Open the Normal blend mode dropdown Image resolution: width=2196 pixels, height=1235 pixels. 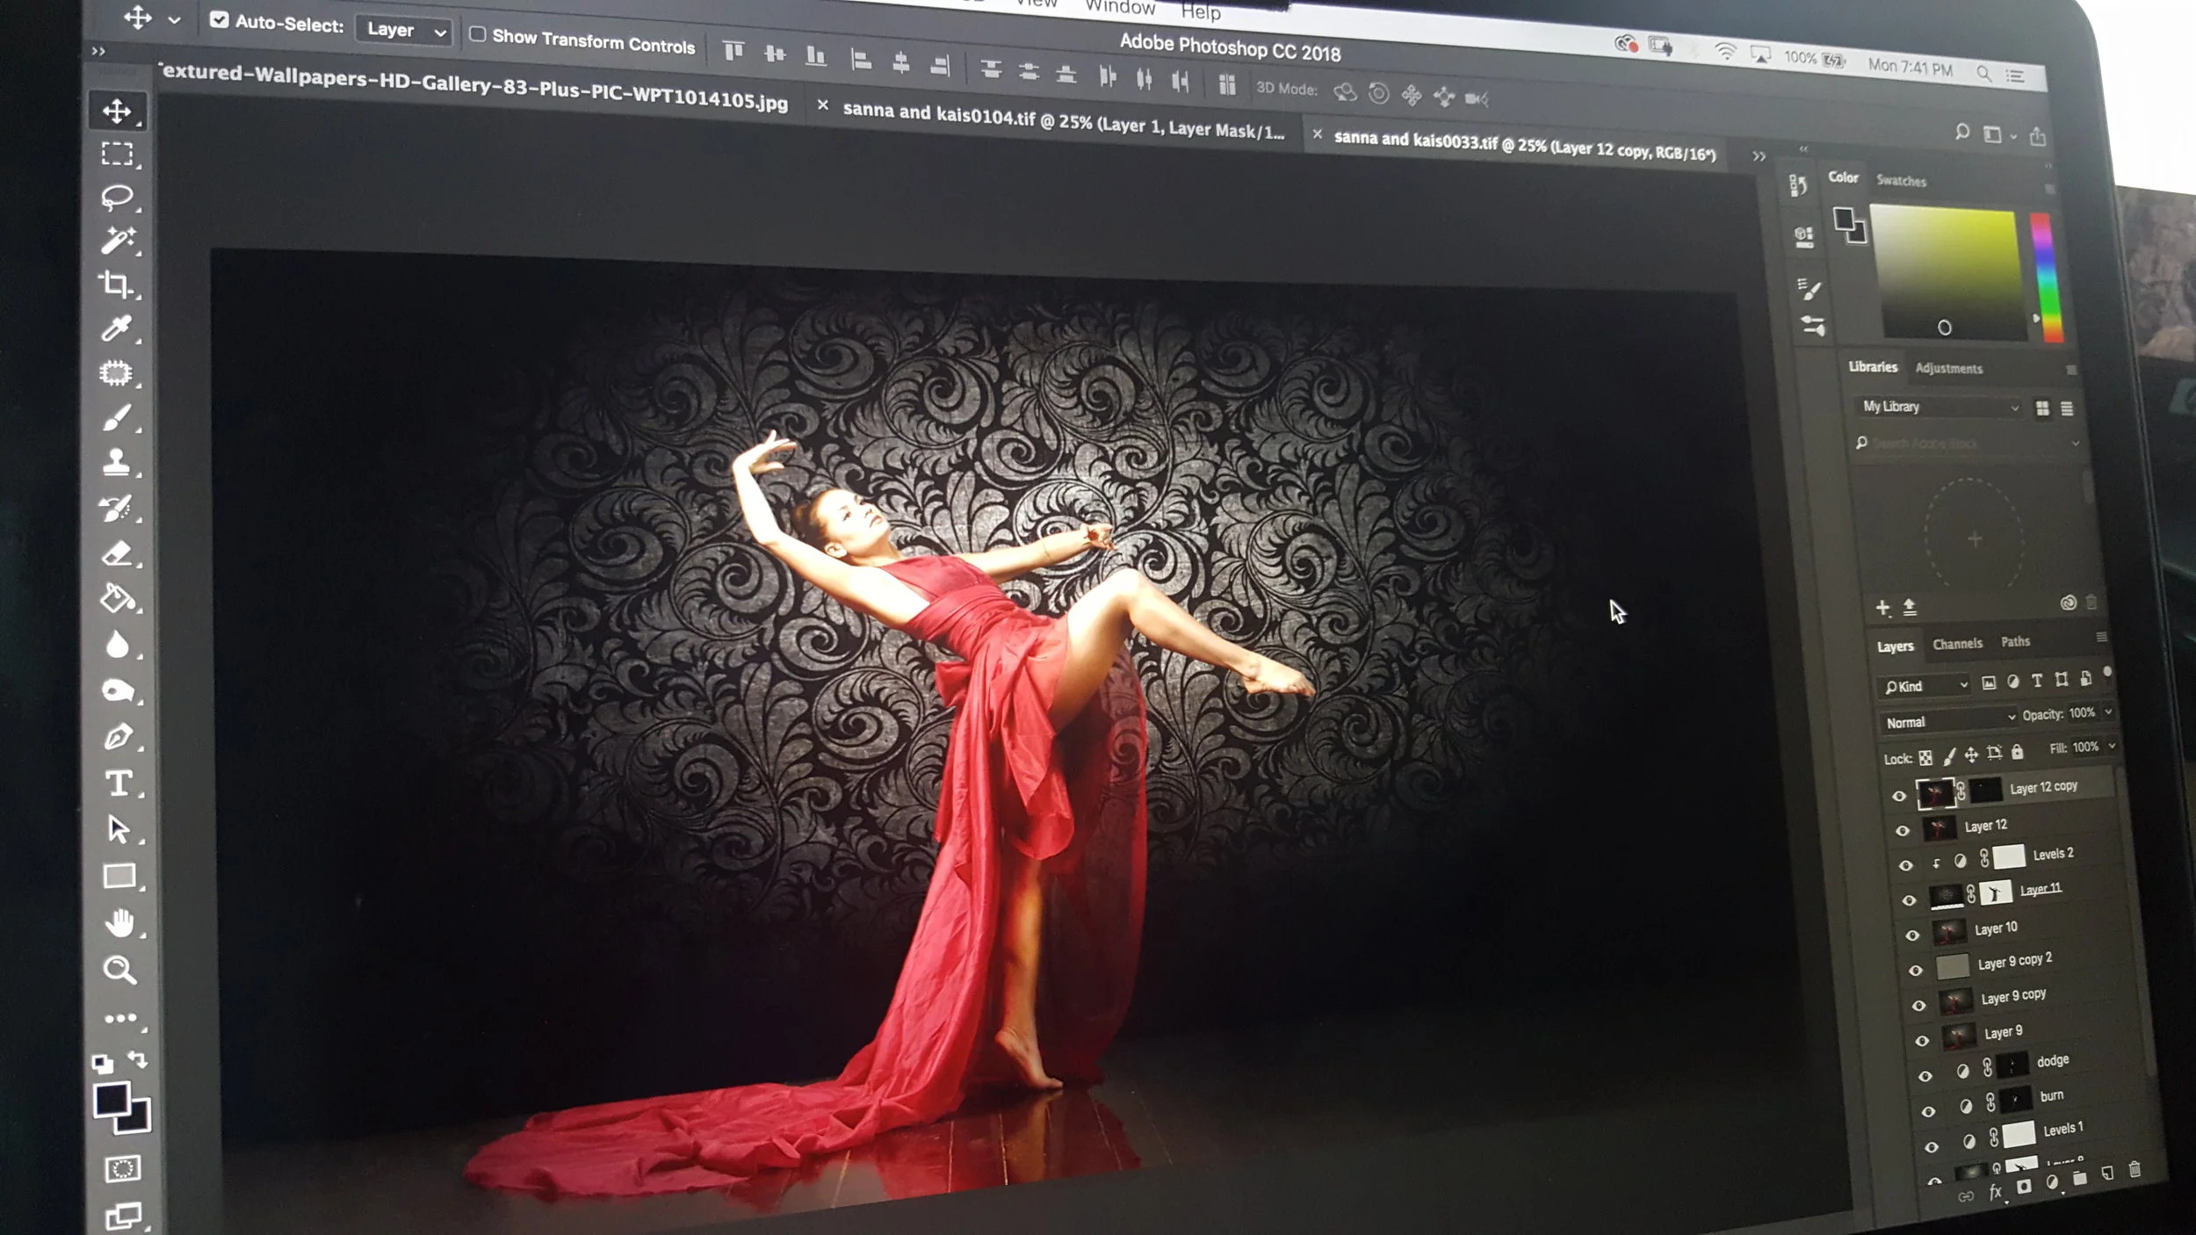point(1949,720)
